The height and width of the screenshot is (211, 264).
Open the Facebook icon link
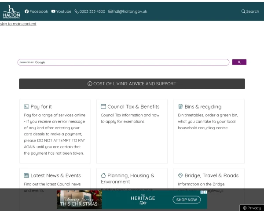26,11
